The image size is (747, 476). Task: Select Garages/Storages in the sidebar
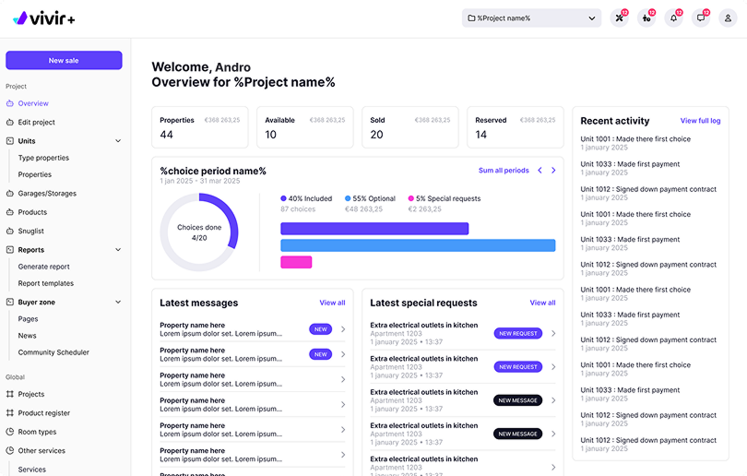tap(47, 194)
